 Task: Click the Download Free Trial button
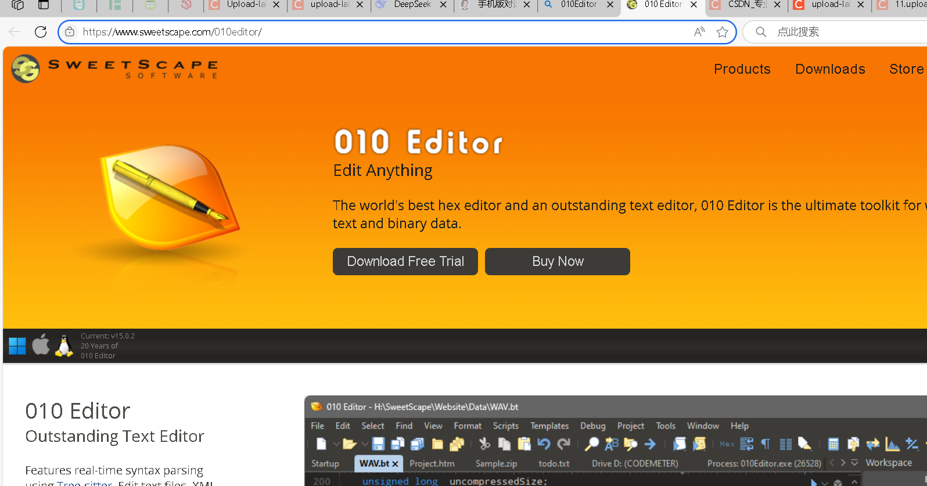[405, 261]
